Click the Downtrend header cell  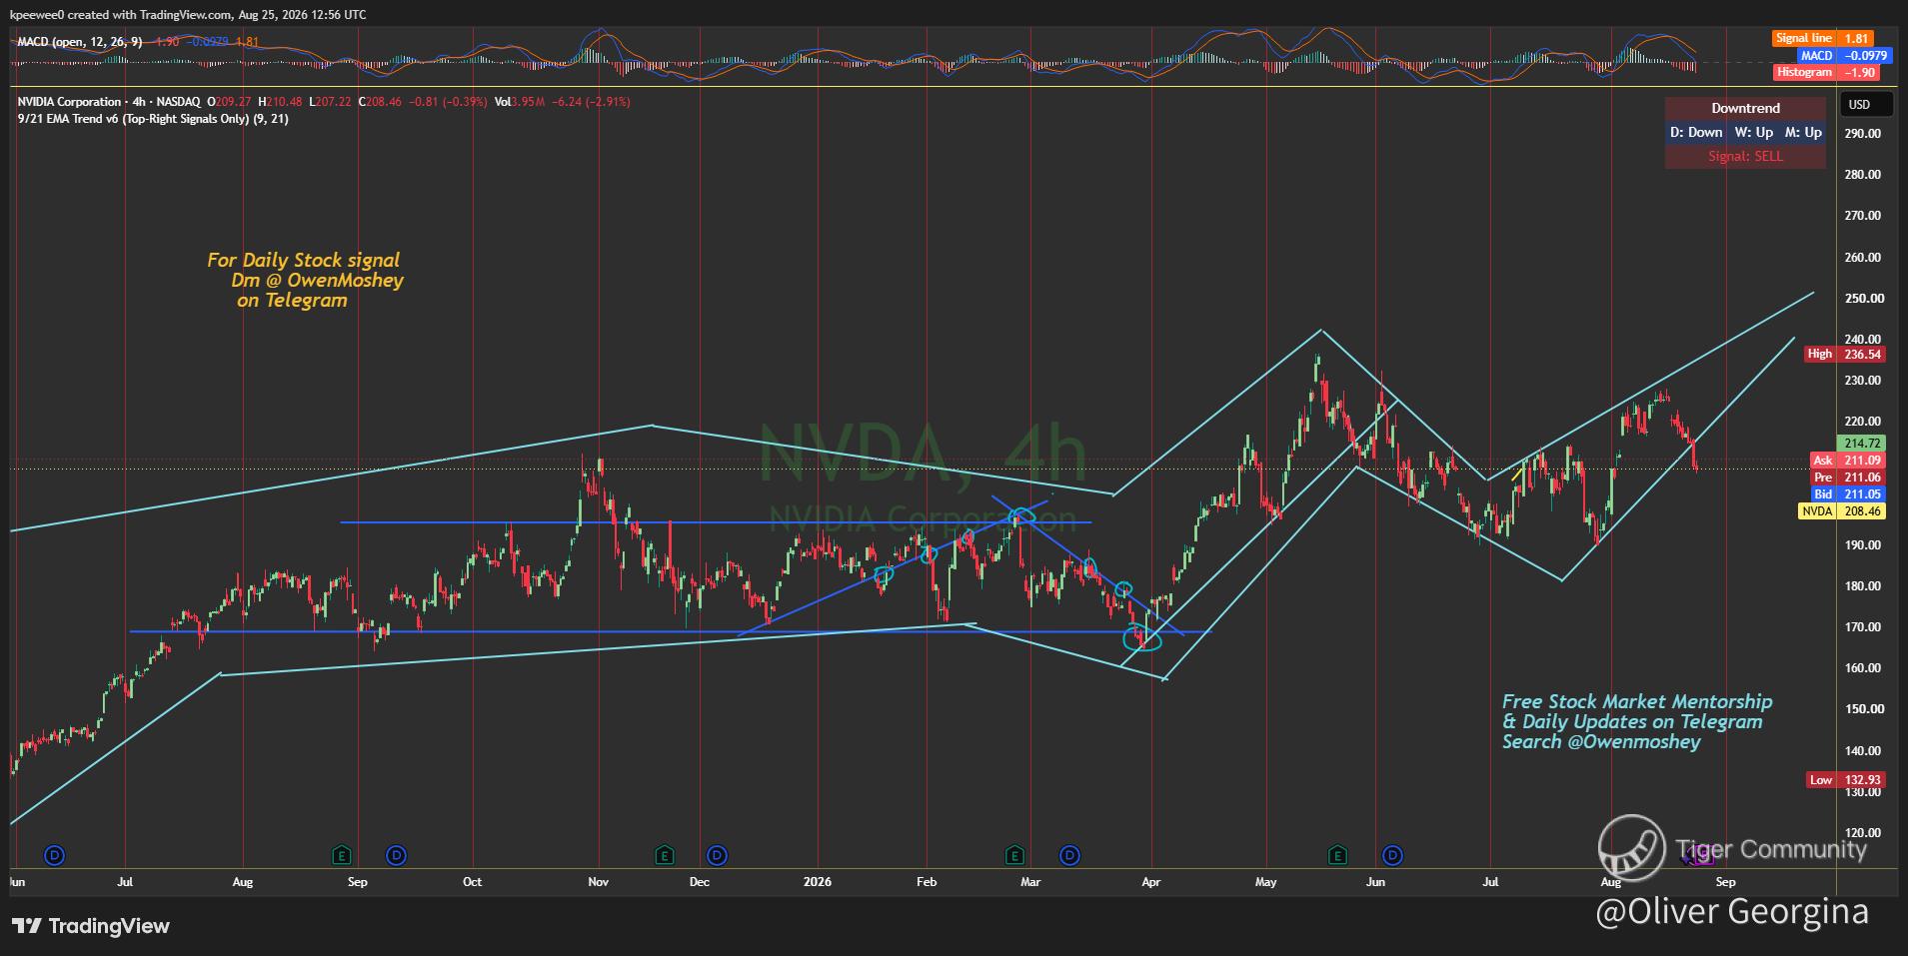[x=1745, y=108]
